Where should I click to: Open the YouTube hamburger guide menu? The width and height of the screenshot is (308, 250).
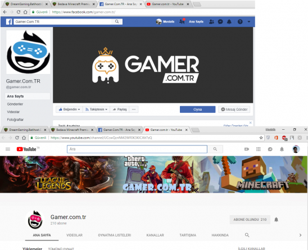[8, 149]
